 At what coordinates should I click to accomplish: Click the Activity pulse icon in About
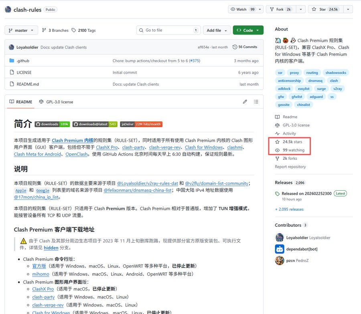[277, 133]
